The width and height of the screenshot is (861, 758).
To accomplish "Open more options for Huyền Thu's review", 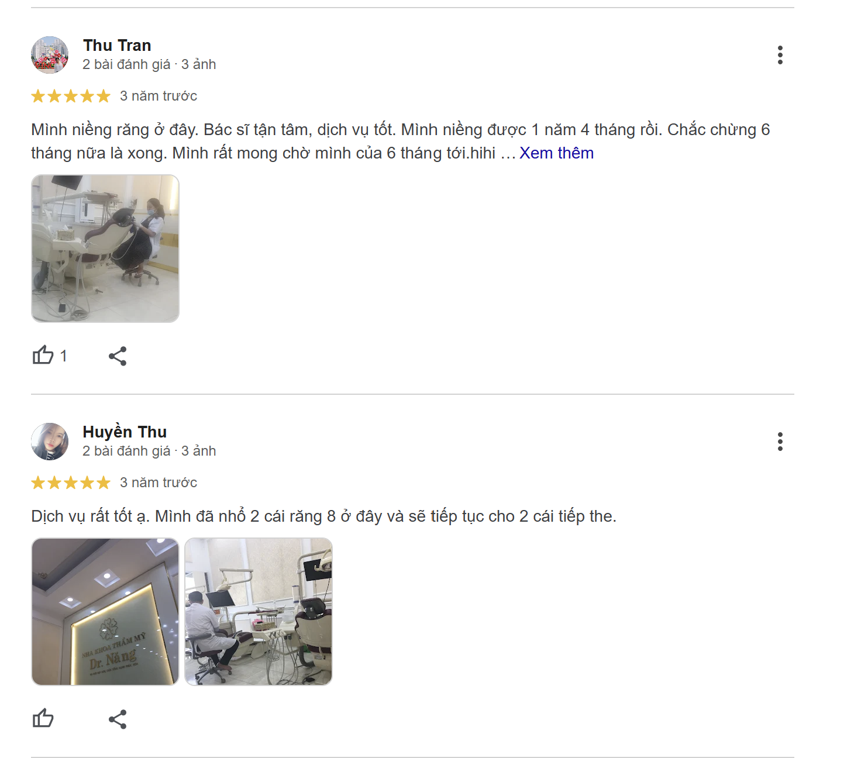I will [x=780, y=442].
